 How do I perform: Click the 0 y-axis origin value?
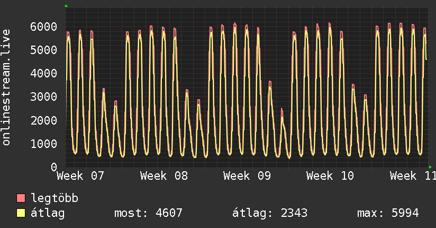[54, 167]
